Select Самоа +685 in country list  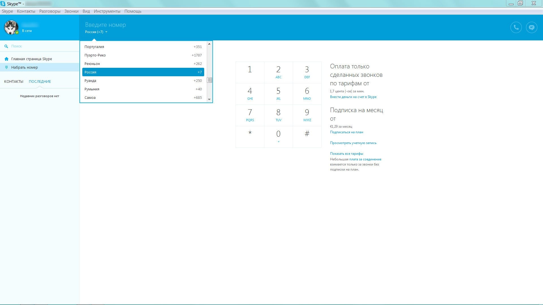143,97
